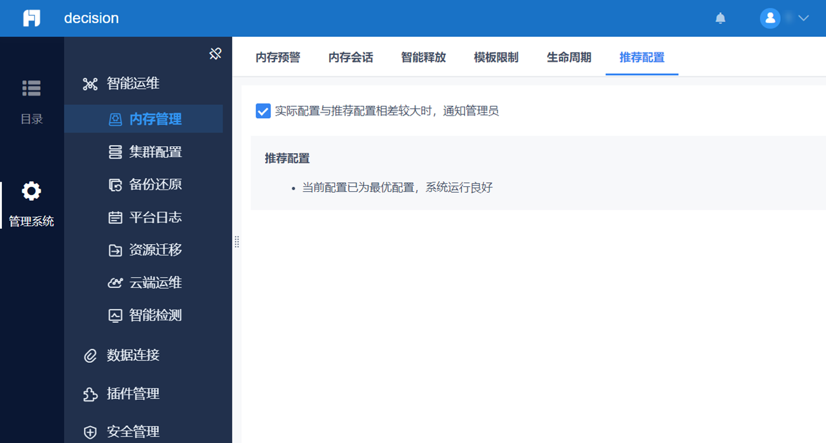Click the 集群配置 server icon
Viewport: 826px width, 443px height.
coord(115,152)
